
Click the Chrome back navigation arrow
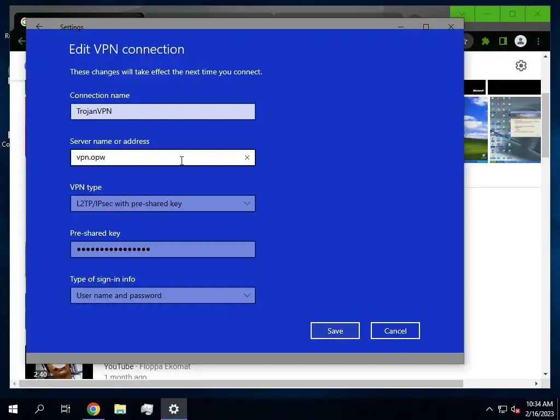point(21,41)
